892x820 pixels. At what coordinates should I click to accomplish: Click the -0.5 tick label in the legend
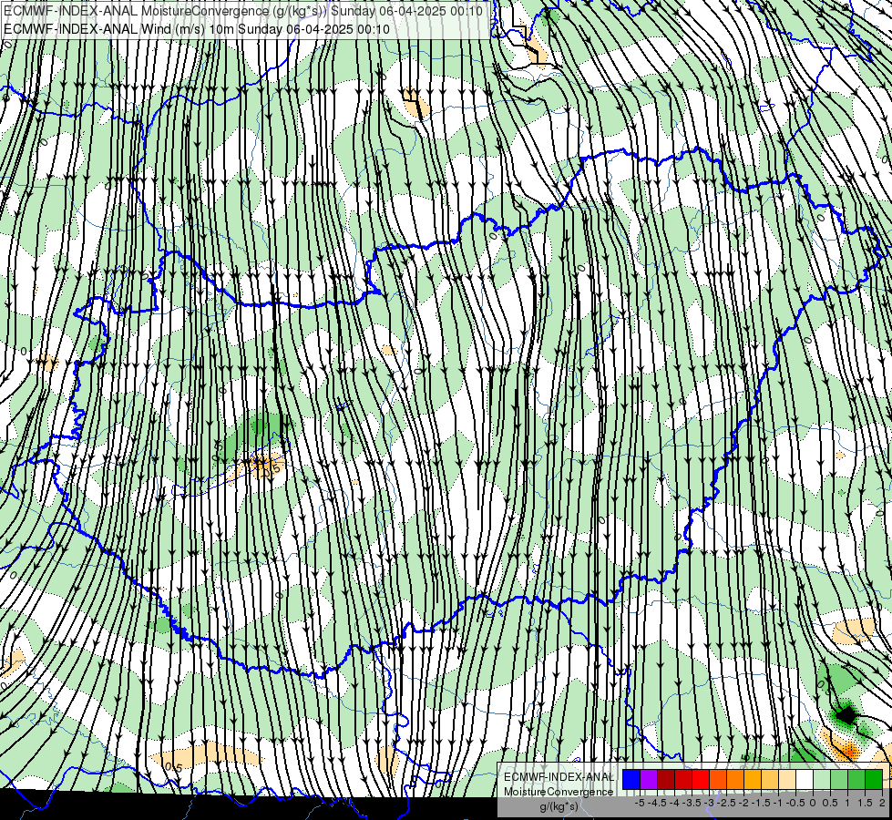coord(795,803)
